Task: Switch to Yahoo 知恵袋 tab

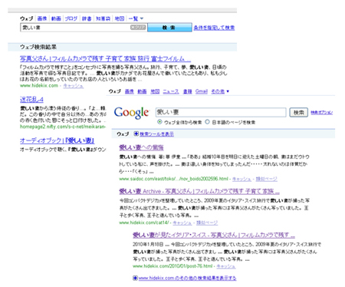Action: (103, 18)
